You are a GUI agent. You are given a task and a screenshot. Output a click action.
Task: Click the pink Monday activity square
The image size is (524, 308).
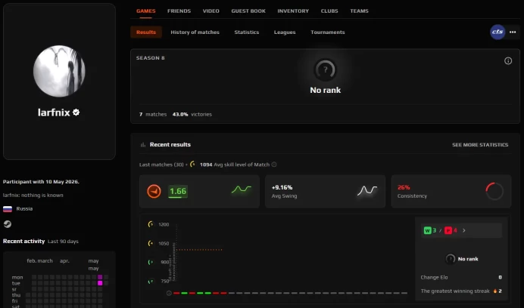100,277
